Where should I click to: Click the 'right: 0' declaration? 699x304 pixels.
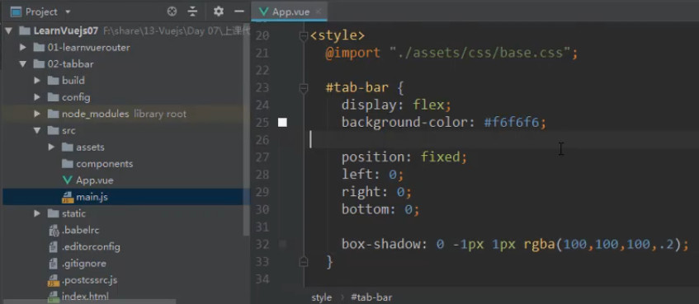pos(376,192)
